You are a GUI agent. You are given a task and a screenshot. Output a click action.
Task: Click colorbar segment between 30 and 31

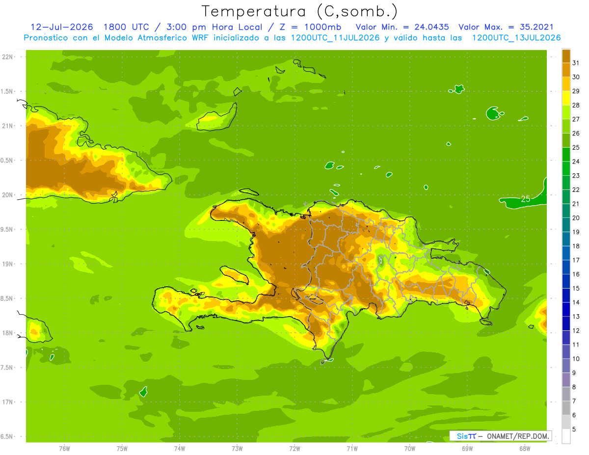click(x=566, y=70)
